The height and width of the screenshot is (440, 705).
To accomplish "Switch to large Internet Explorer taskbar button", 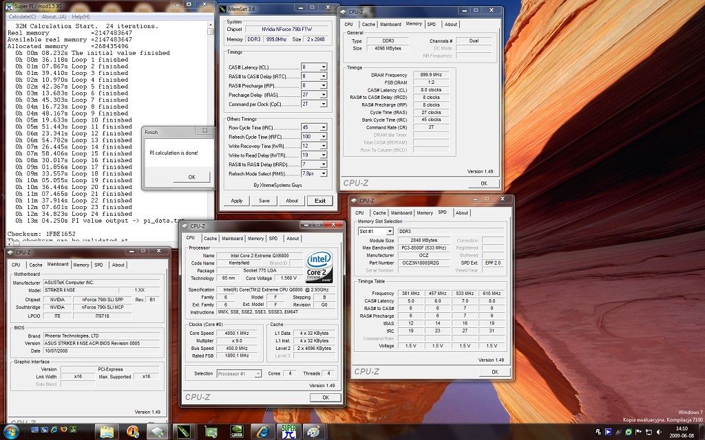I will click(262, 432).
